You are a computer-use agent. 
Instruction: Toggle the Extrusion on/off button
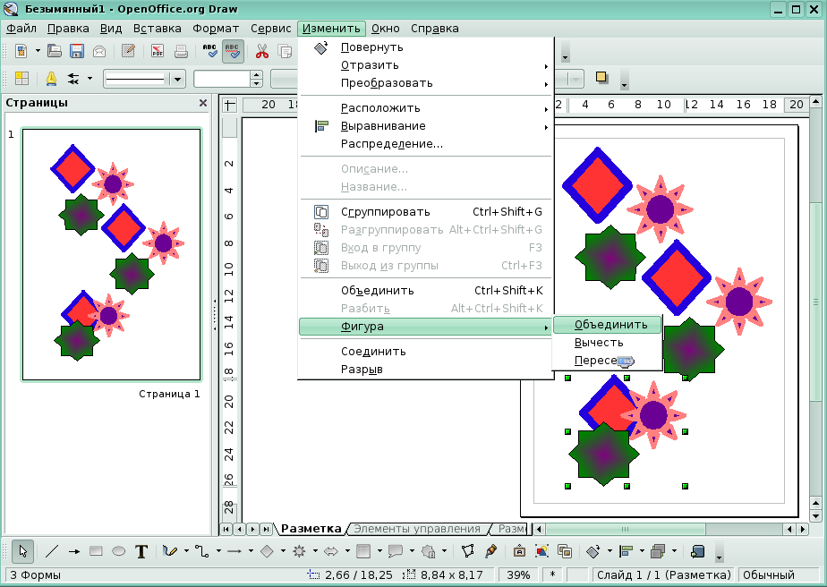699,551
